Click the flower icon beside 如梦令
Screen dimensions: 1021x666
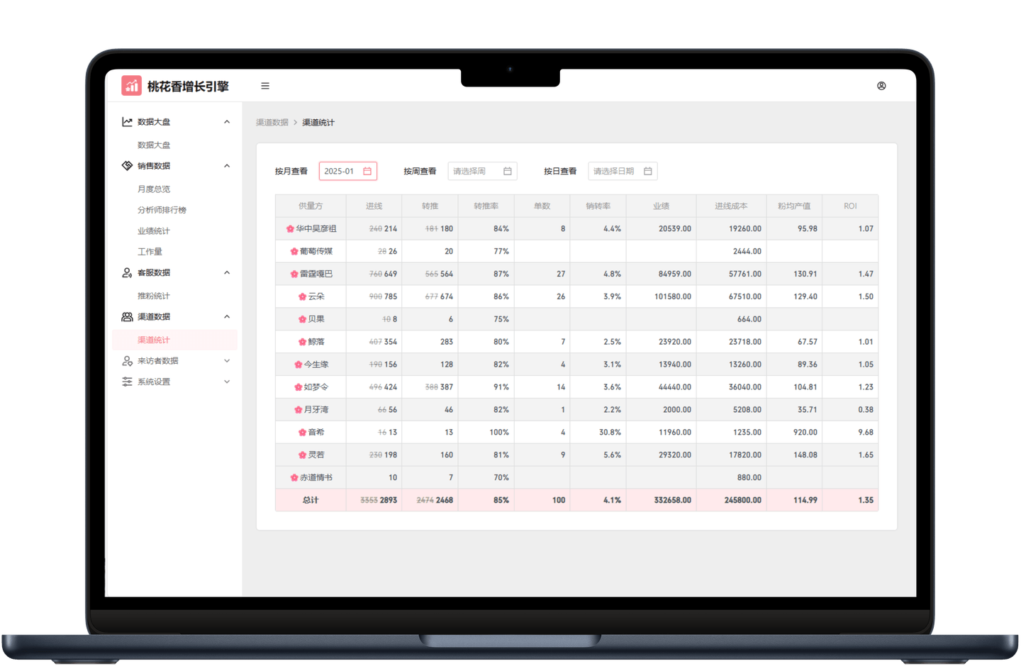pos(299,387)
